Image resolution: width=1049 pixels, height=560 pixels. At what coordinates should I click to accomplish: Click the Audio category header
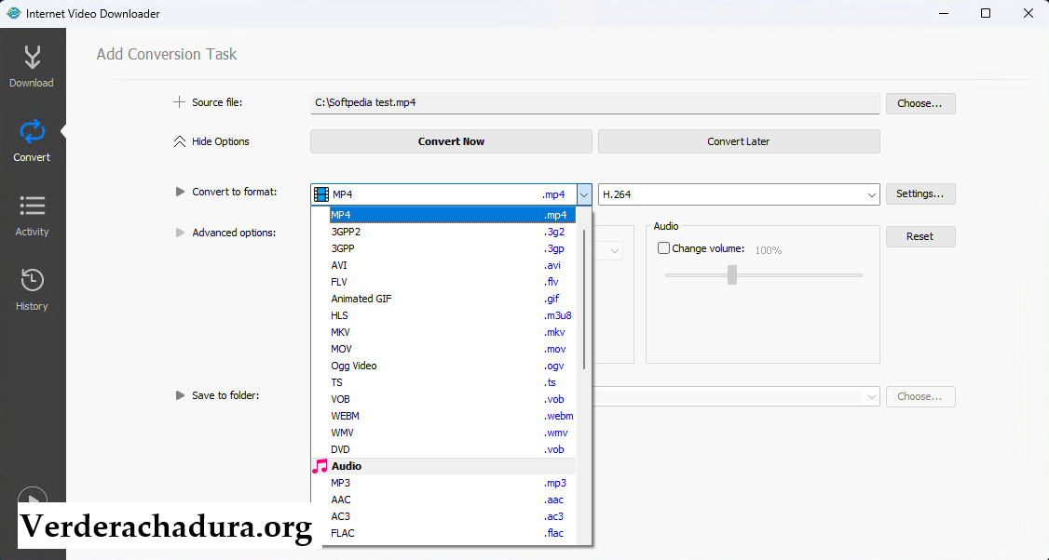click(443, 466)
